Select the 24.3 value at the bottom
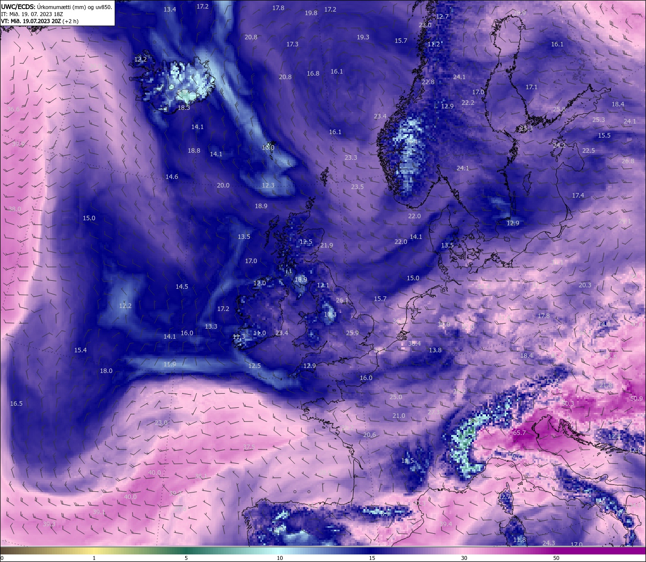Viewport: 646px width, 562px height. [549, 543]
